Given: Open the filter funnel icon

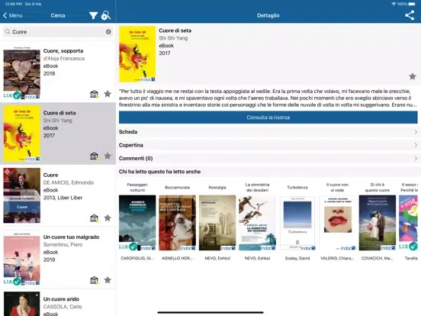Looking at the screenshot, I should (93, 15).
